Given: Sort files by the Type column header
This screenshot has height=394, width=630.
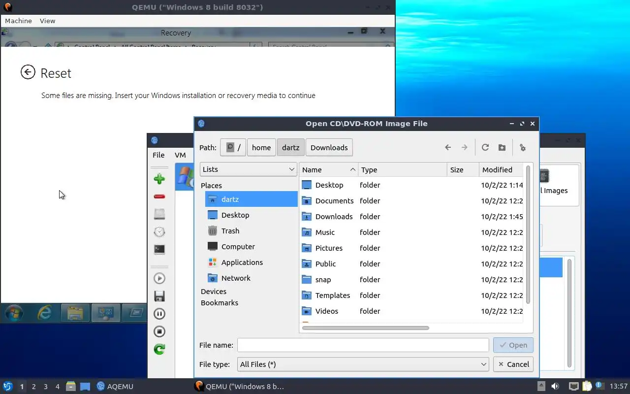Looking at the screenshot, I should 403,169.
